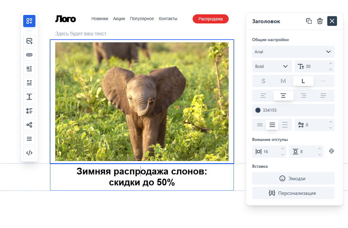Justify the heading text
The height and width of the screenshot is (228, 348).
click(323, 96)
